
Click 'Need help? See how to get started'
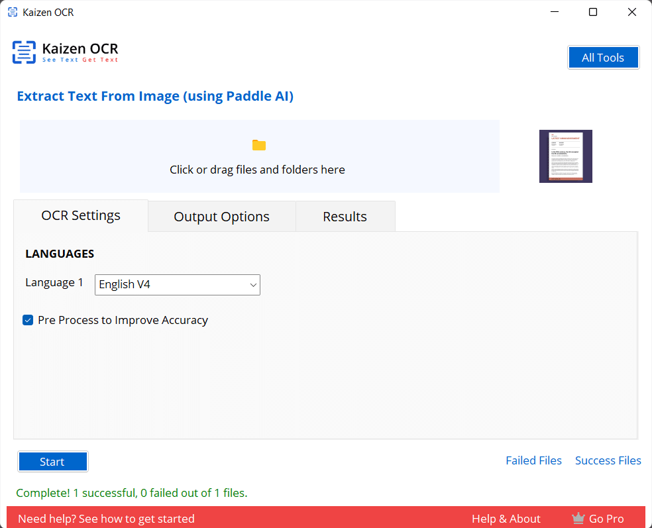point(106,519)
